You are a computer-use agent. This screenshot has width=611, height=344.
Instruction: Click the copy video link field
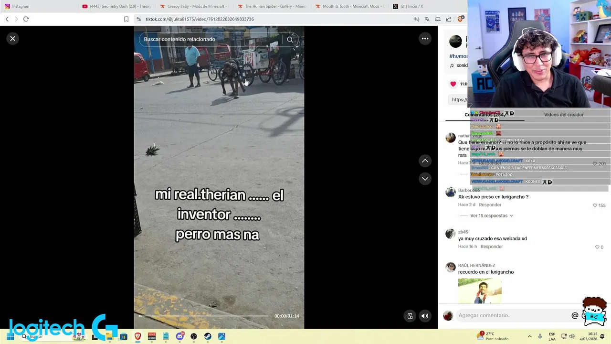458,99
